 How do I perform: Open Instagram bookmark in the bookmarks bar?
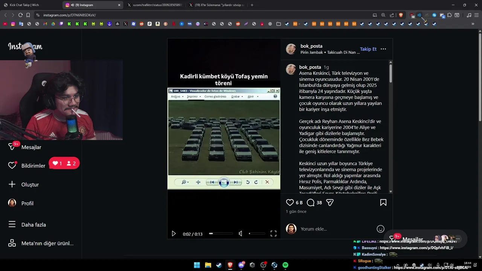(x=13, y=24)
